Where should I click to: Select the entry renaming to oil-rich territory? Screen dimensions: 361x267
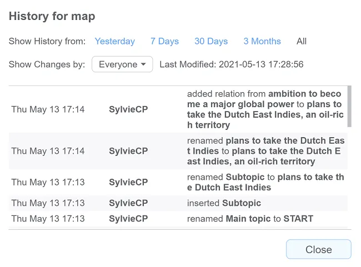pyautogui.click(x=178, y=151)
